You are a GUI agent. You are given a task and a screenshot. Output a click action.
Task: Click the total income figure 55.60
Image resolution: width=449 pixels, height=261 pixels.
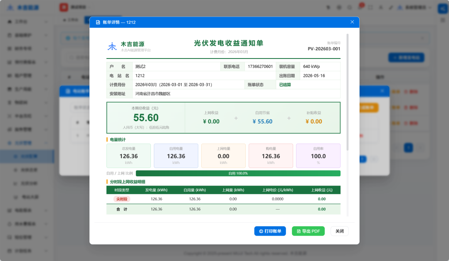[146, 117]
